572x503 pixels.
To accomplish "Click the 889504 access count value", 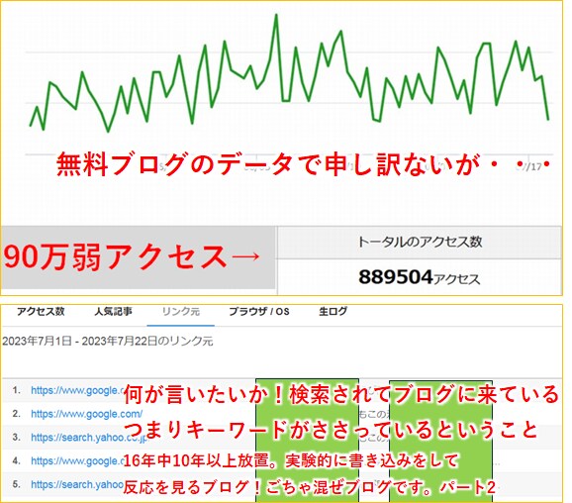I will coord(396,277).
